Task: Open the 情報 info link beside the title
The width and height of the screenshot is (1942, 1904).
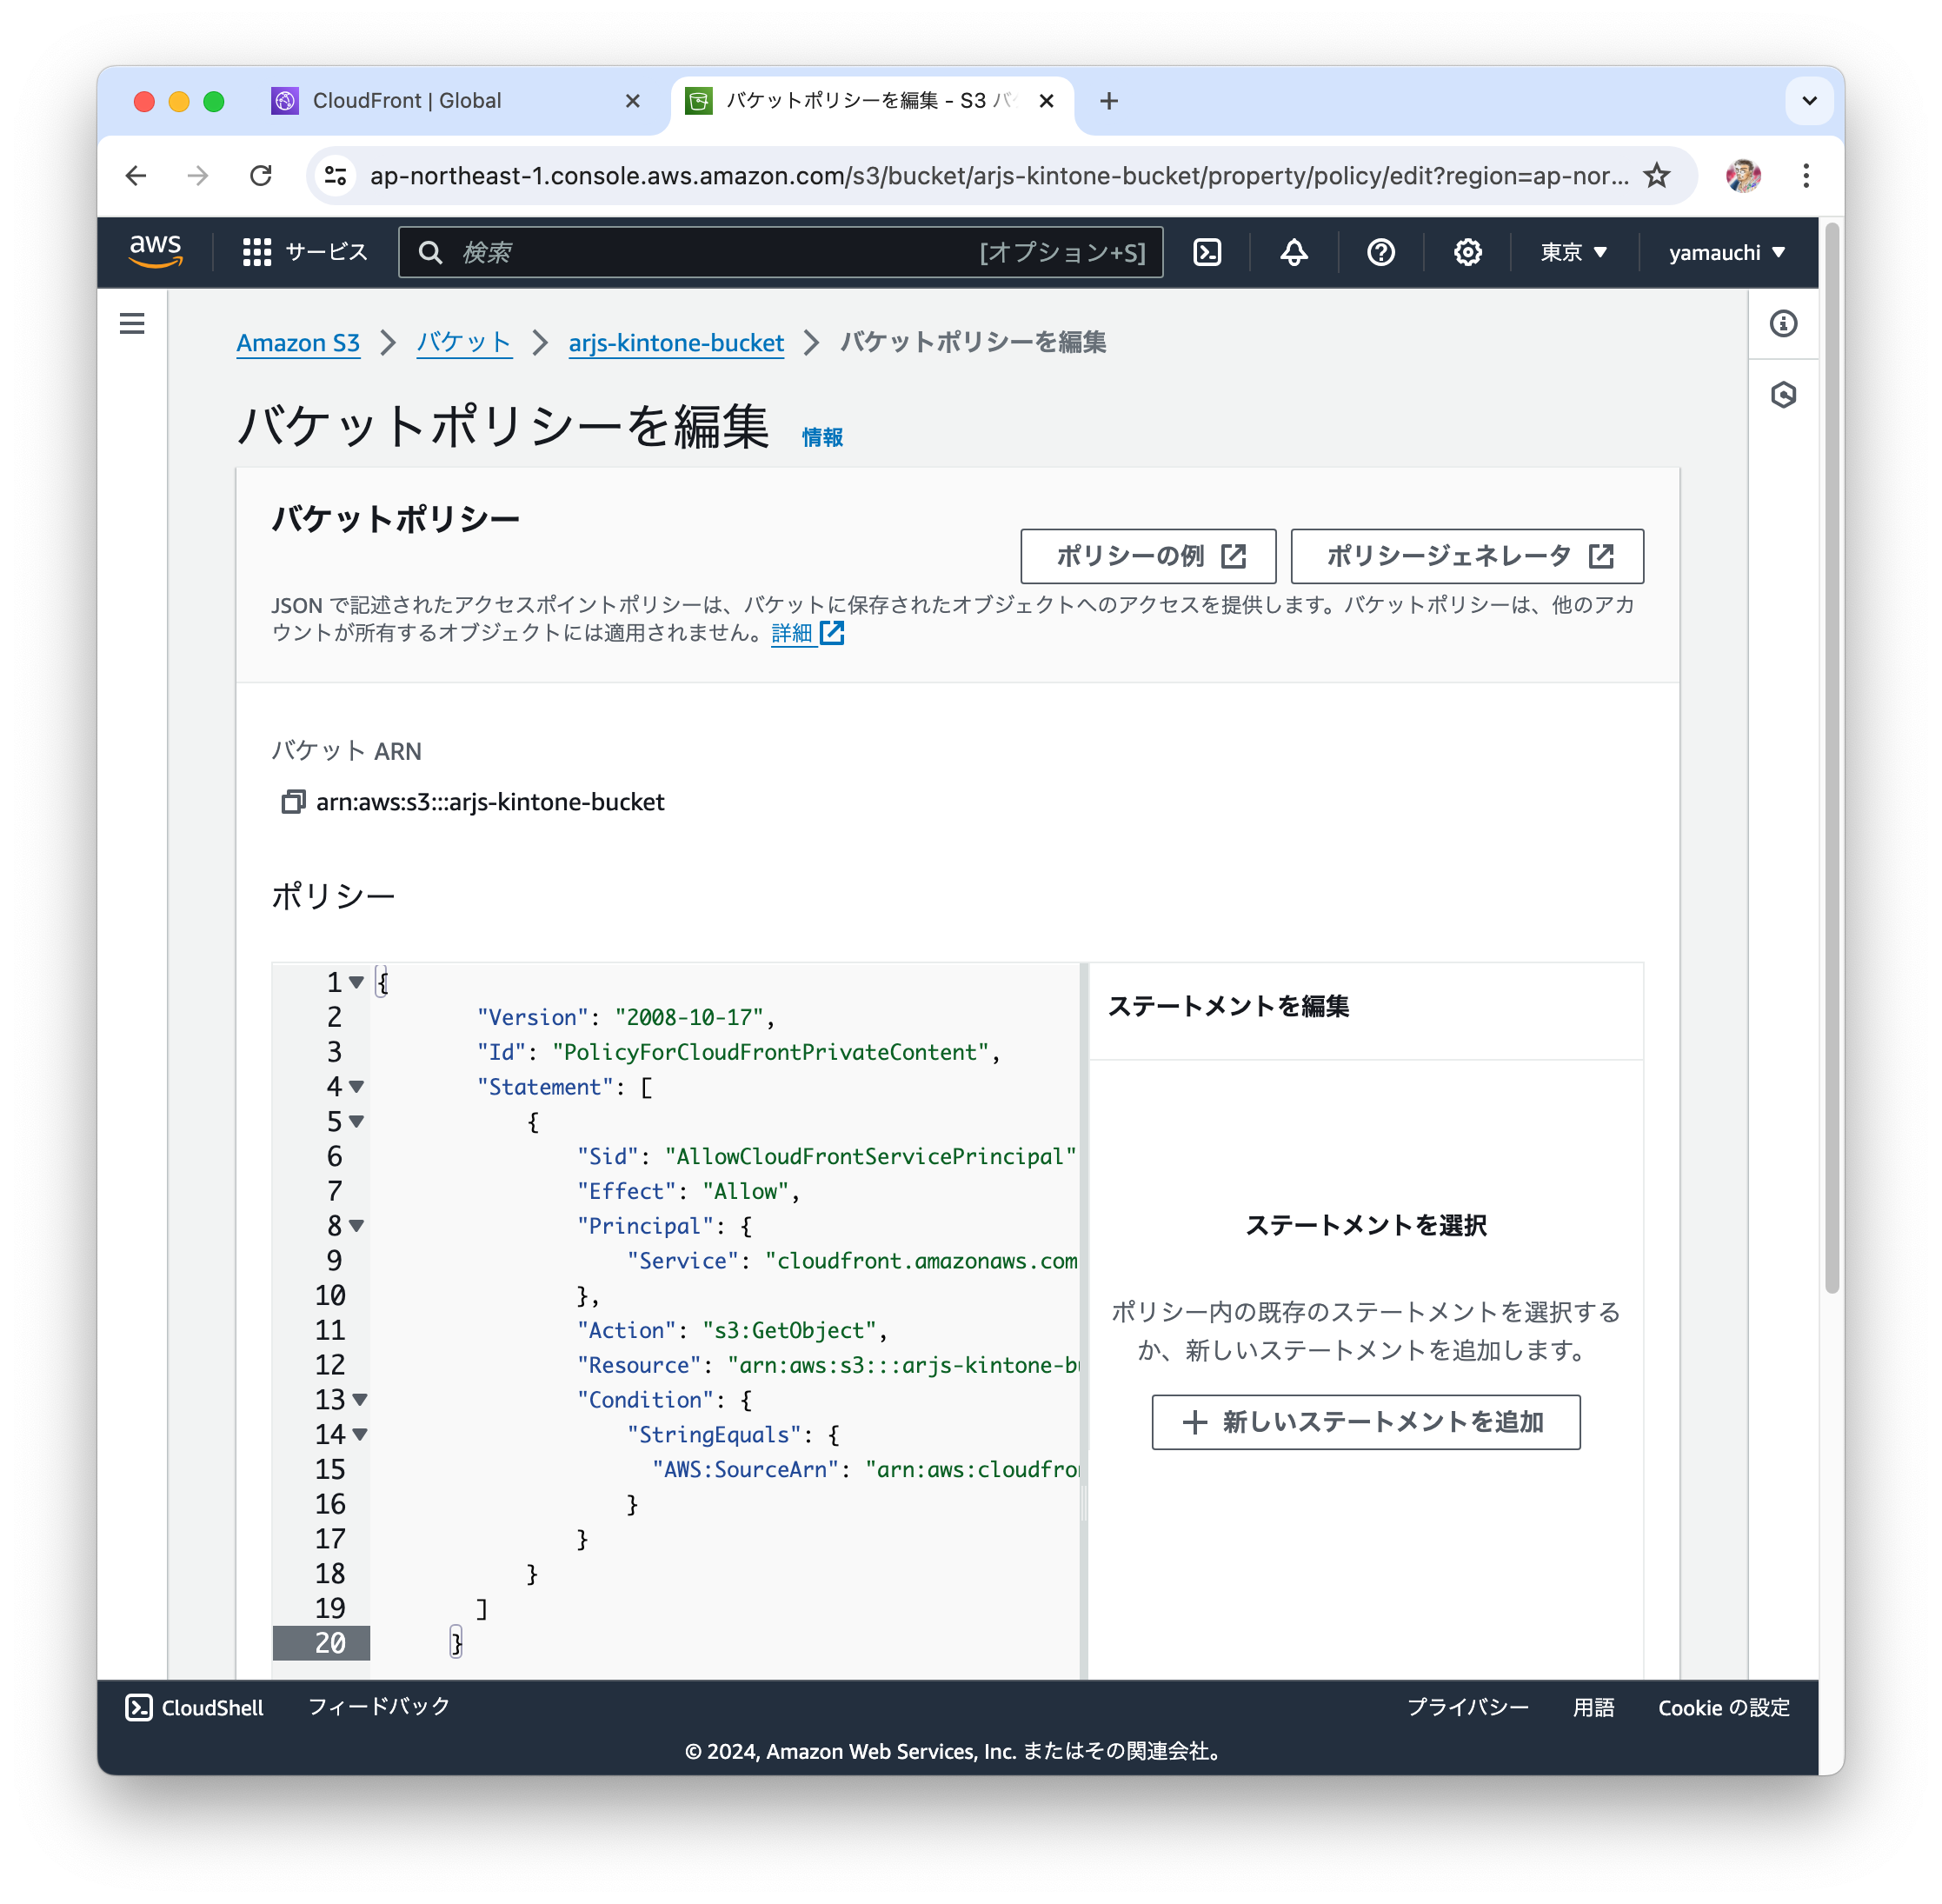Action: (x=822, y=437)
